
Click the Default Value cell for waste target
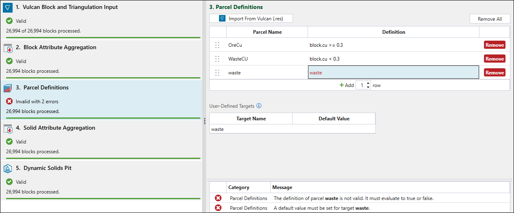(334, 129)
